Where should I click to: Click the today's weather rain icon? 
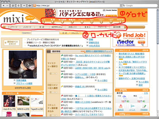(x=125, y=98)
